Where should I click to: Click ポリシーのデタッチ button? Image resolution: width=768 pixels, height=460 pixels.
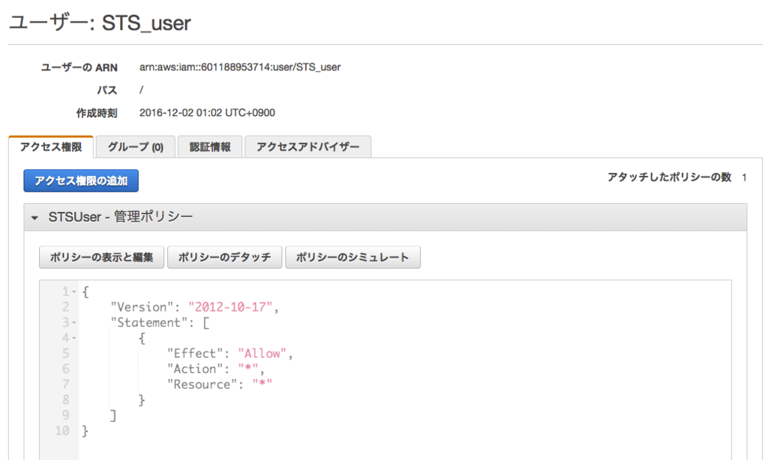(224, 258)
